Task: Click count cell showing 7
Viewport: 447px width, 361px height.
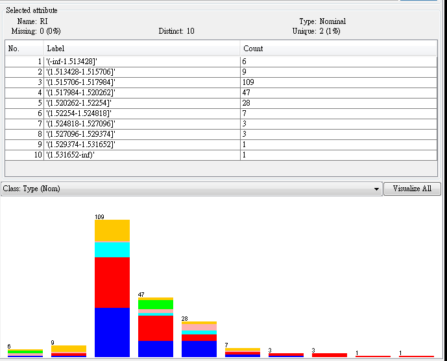Action: point(339,113)
